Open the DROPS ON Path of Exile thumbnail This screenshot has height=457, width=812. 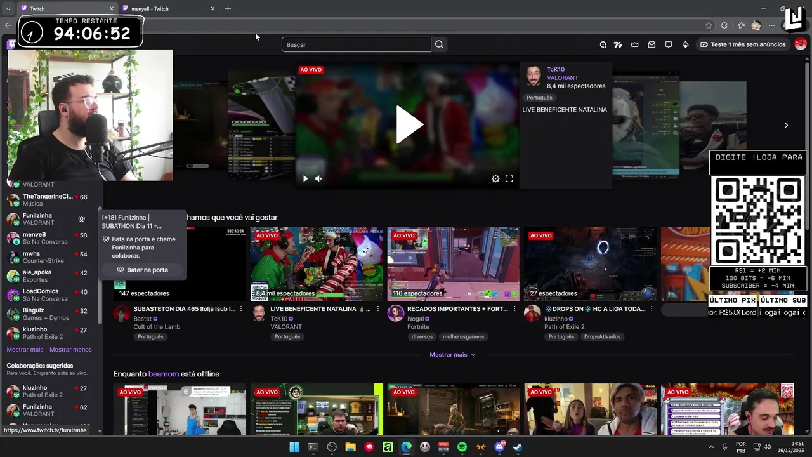pos(590,264)
